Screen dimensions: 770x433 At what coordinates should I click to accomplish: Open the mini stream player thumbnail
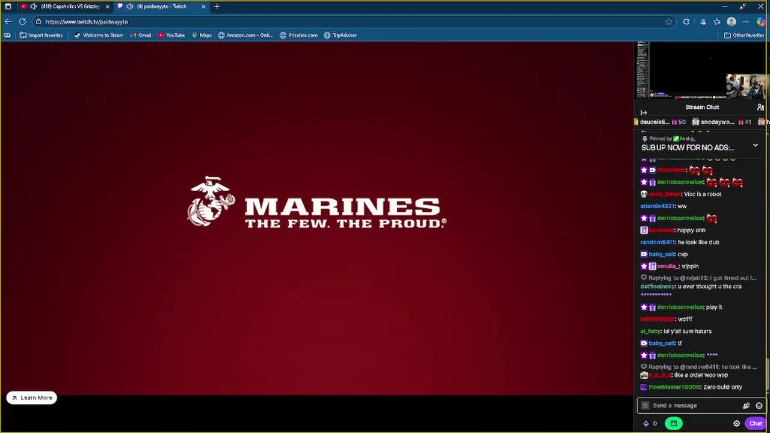click(x=701, y=70)
